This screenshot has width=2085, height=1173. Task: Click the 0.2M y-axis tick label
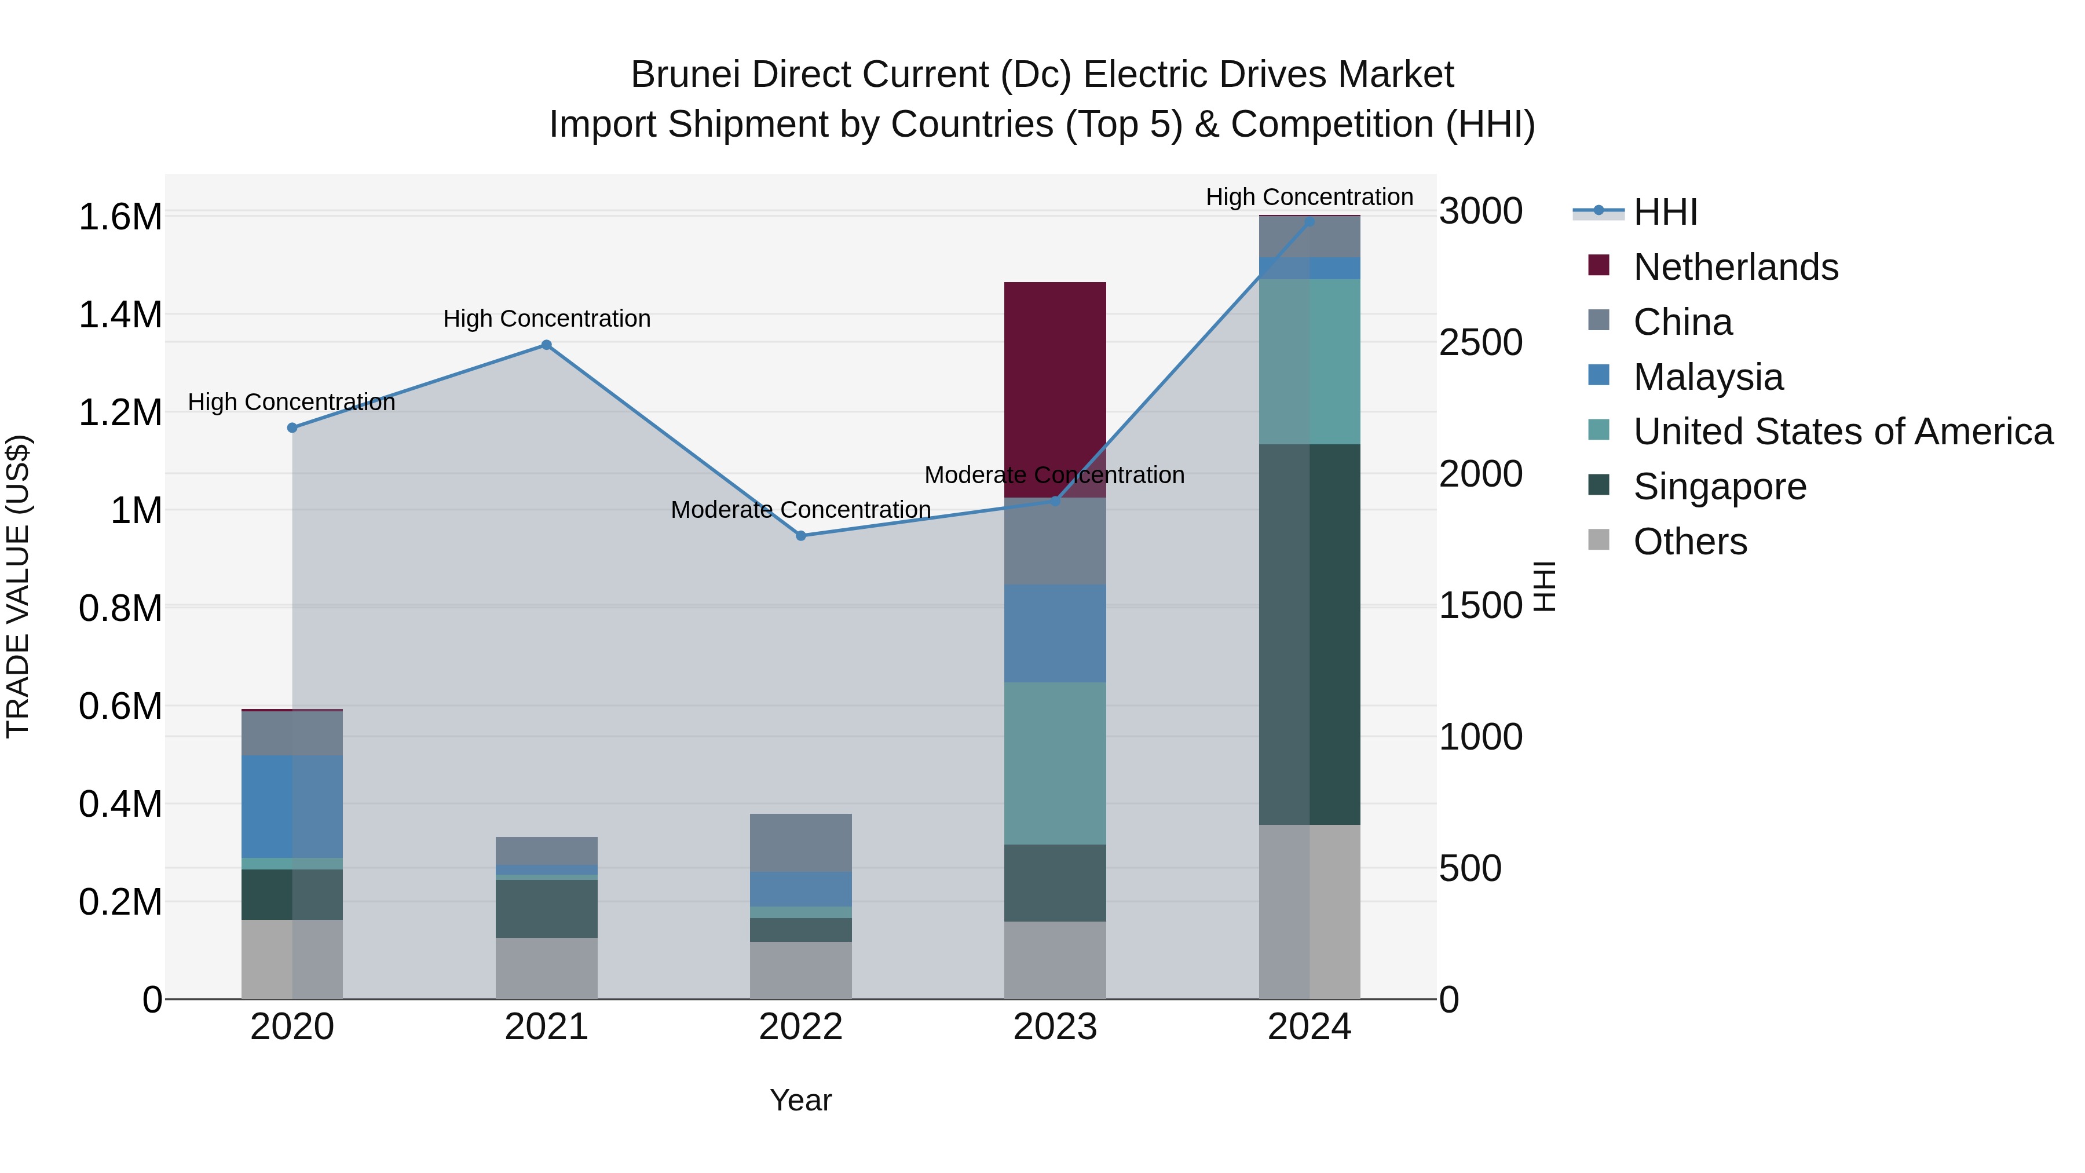click(x=120, y=902)
